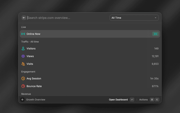Select the Visitors list item

pyautogui.click(x=90, y=49)
